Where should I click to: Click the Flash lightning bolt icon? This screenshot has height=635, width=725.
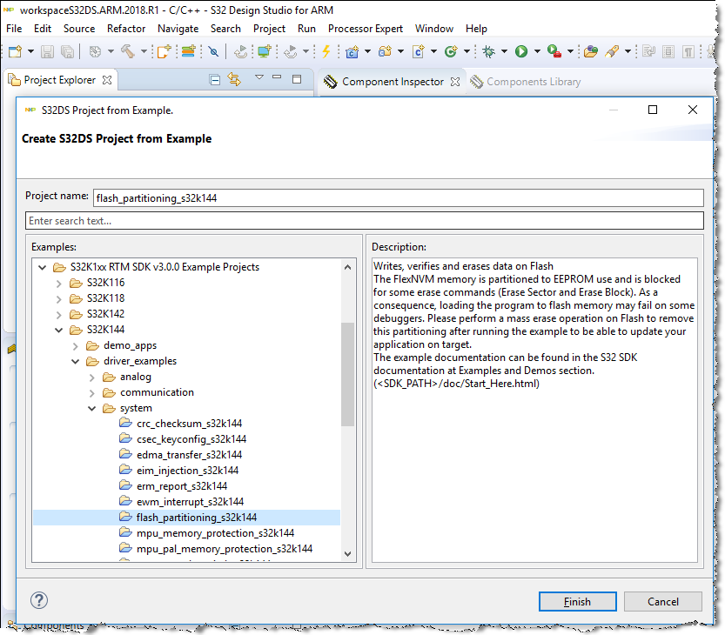[326, 51]
